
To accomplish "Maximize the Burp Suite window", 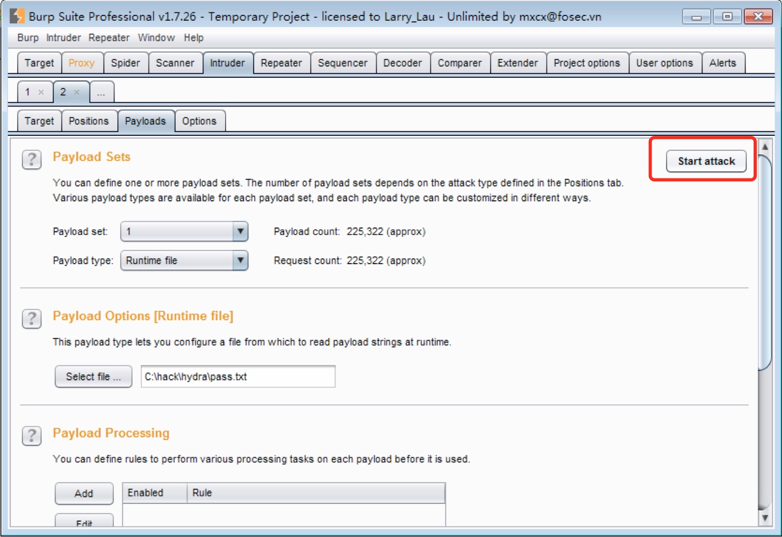I will click(727, 17).
